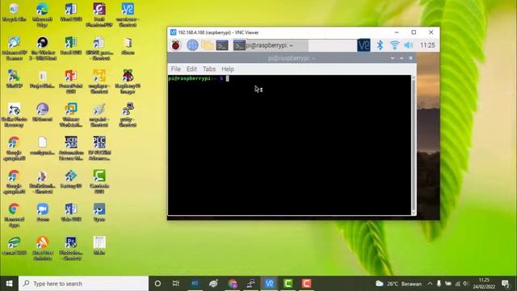517x291 pixels.
Task: Launch the globe web browser in Pi panel
Action: pyautogui.click(x=192, y=45)
